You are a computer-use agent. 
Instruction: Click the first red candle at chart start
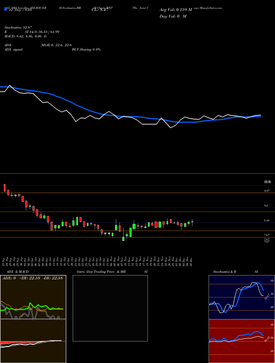(x=4, y=188)
